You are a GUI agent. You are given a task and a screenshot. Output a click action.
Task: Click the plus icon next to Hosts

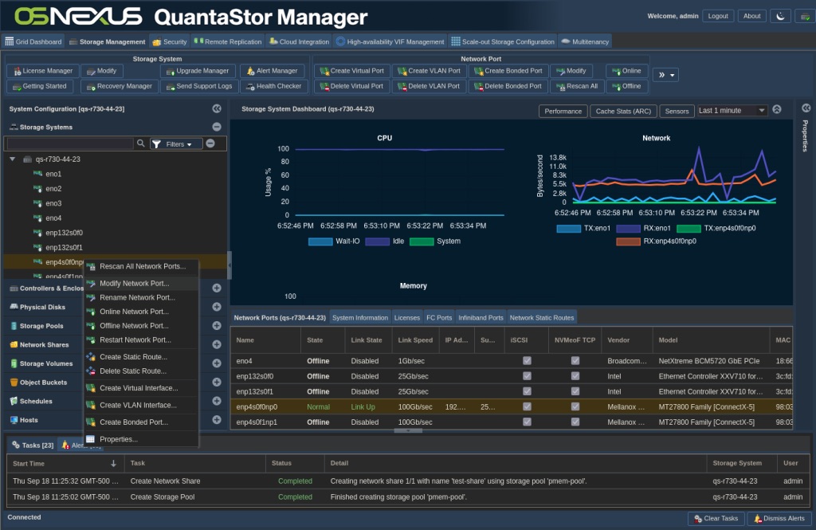click(x=215, y=421)
